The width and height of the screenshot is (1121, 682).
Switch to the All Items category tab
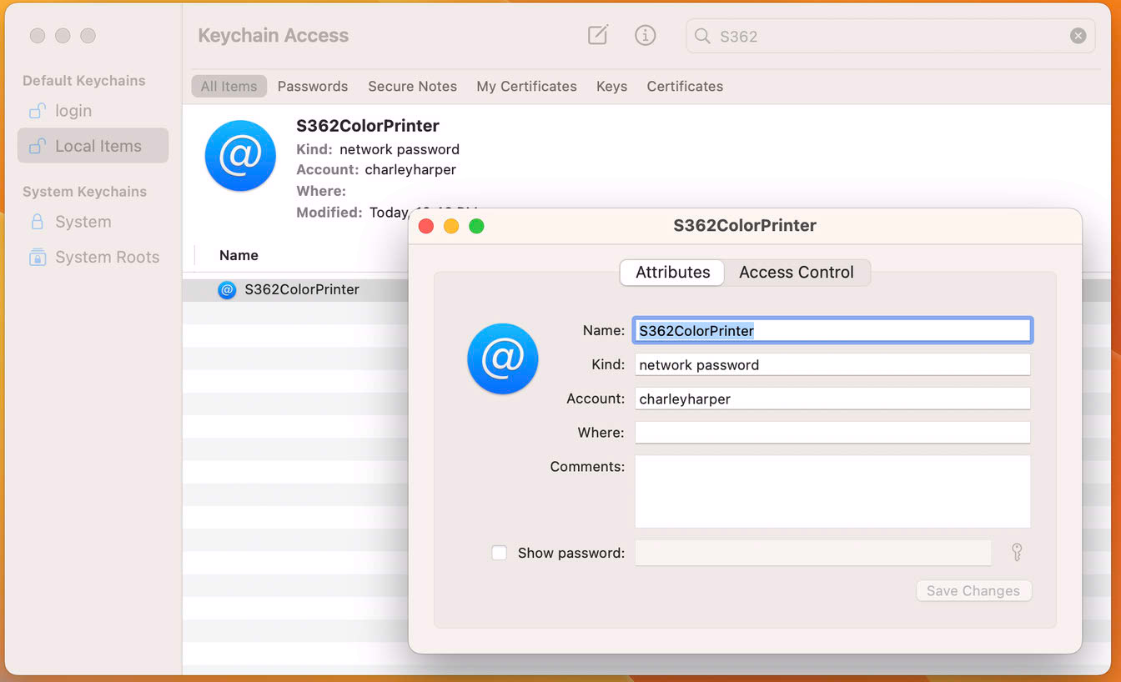pos(229,86)
